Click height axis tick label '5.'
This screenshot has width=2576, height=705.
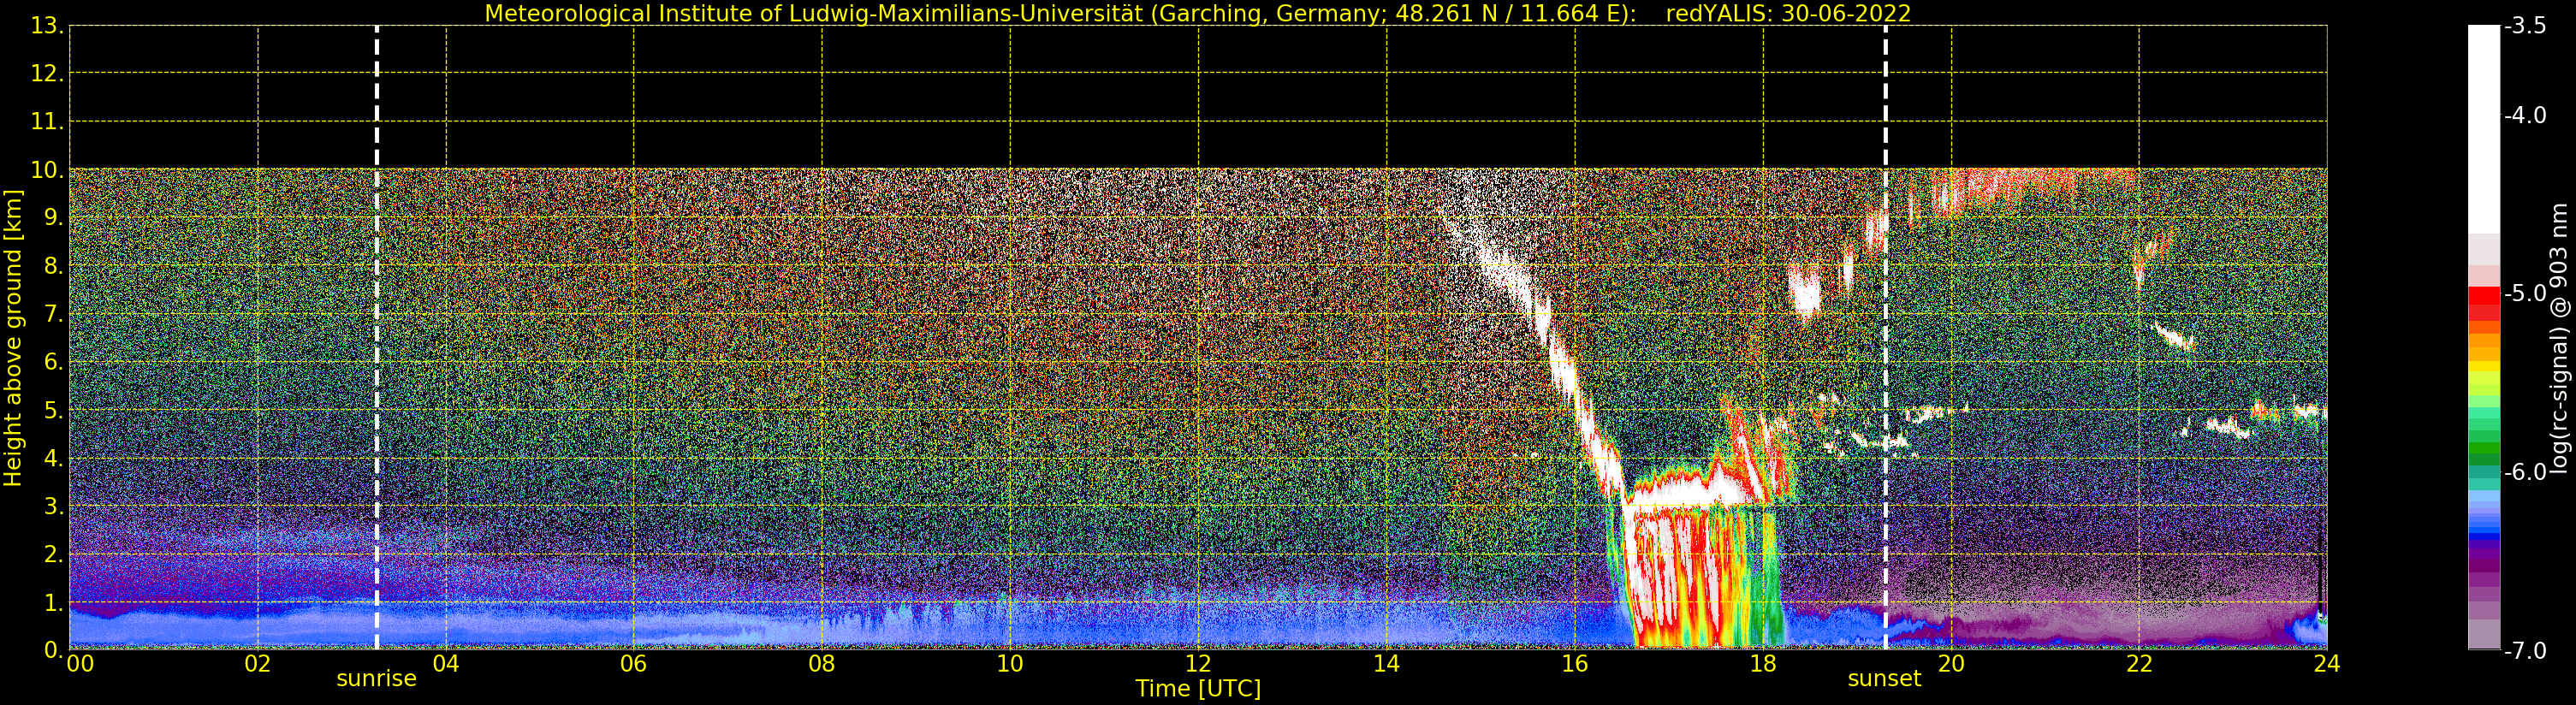point(53,410)
